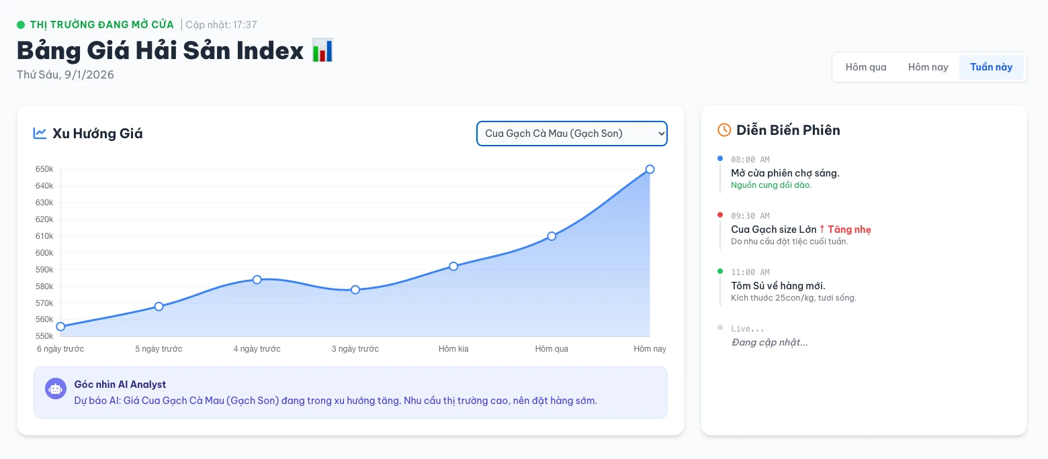Click the bar chart emoji beside title

(322, 51)
